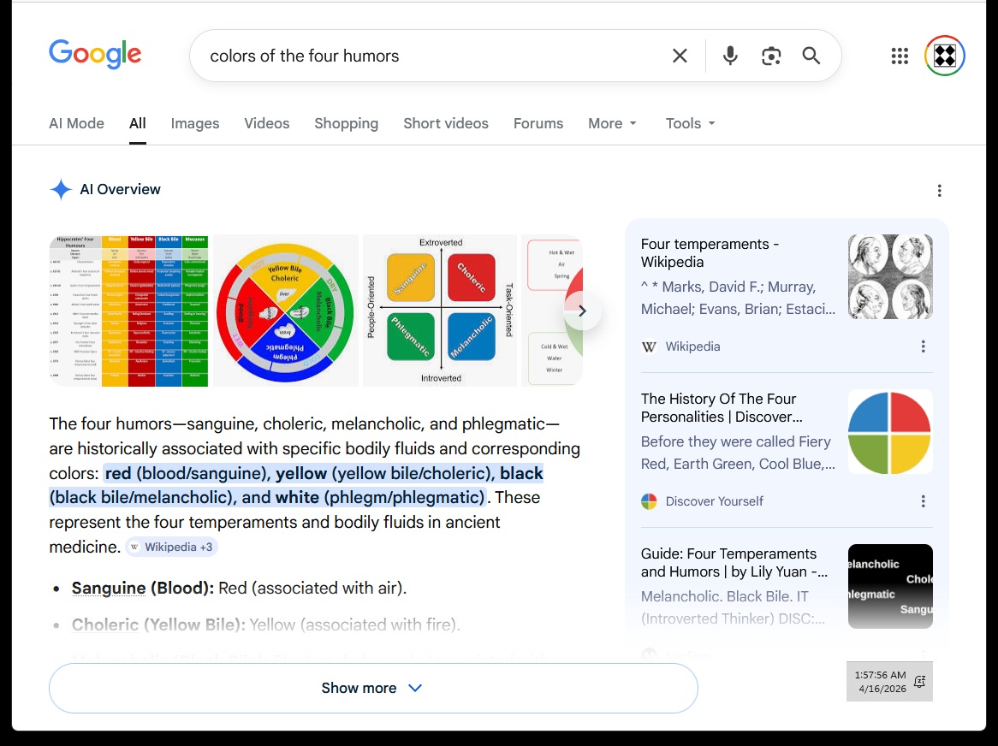Switch to the Images tab
998x746 pixels.
(195, 123)
